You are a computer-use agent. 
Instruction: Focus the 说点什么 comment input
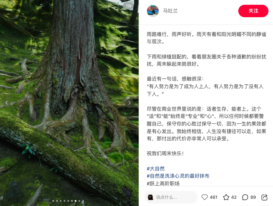click(171, 197)
